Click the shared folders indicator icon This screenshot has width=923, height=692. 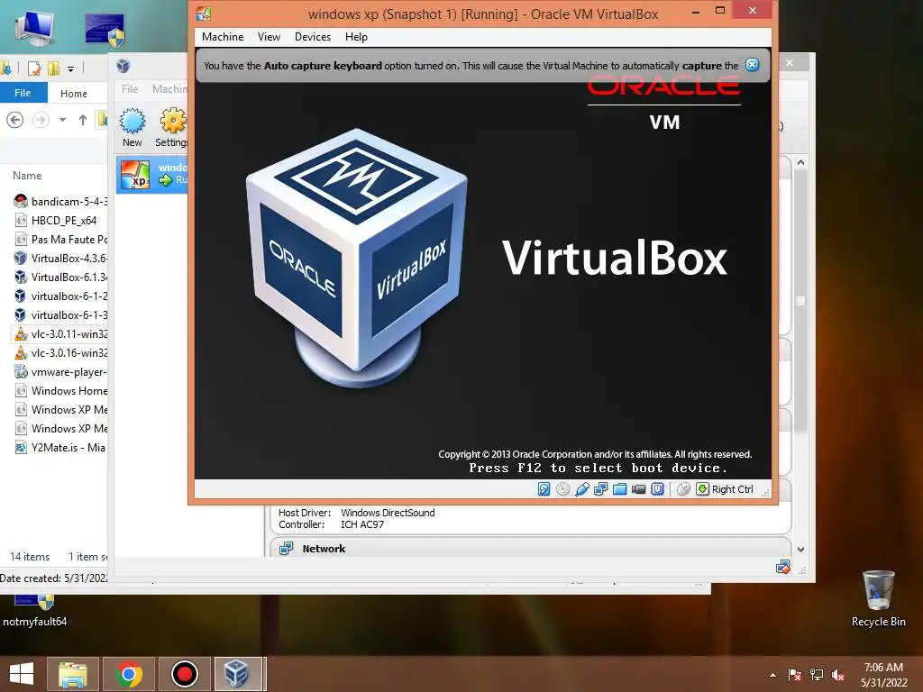[619, 489]
